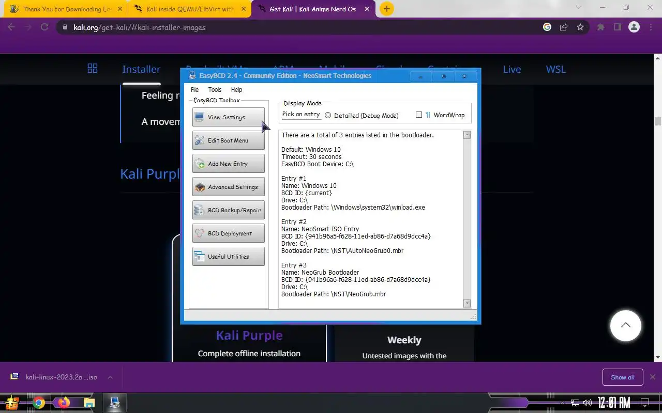Open File Explorer from the taskbar
Image resolution: width=662 pixels, height=413 pixels.
click(89, 403)
